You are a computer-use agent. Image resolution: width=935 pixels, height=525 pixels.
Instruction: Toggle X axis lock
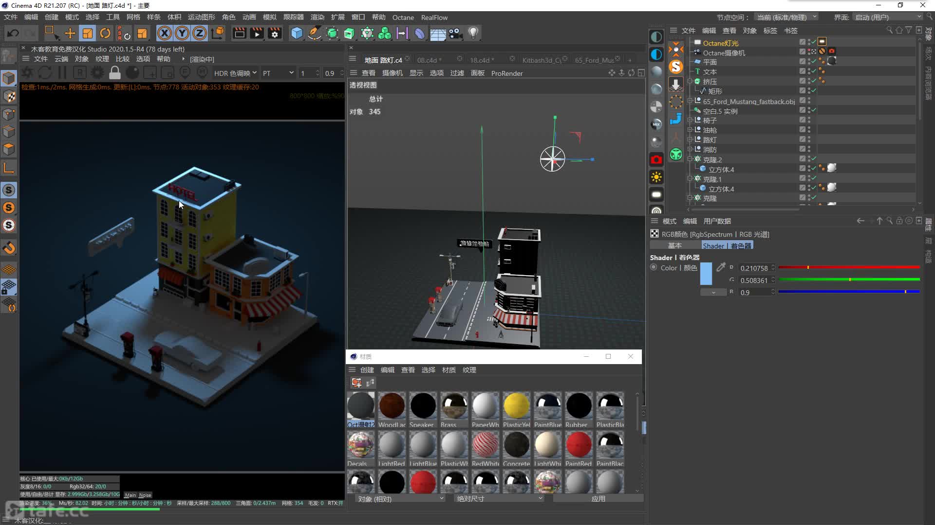tap(165, 33)
